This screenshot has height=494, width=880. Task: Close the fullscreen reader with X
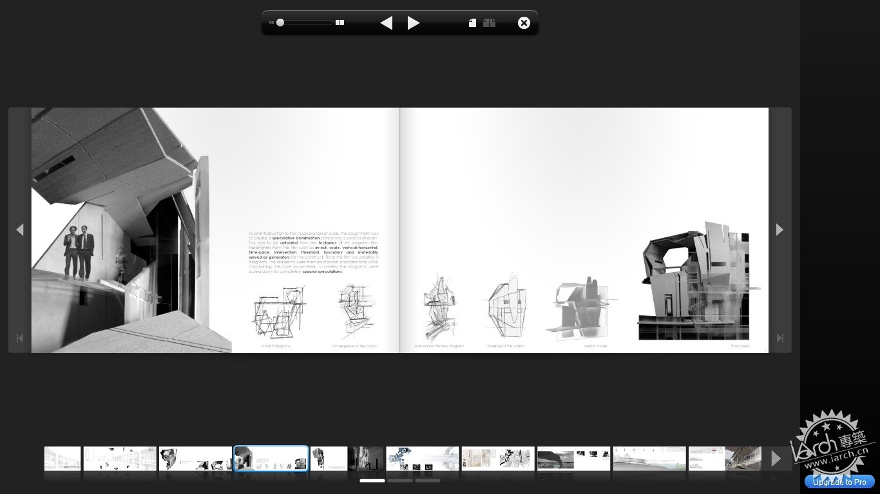[524, 23]
